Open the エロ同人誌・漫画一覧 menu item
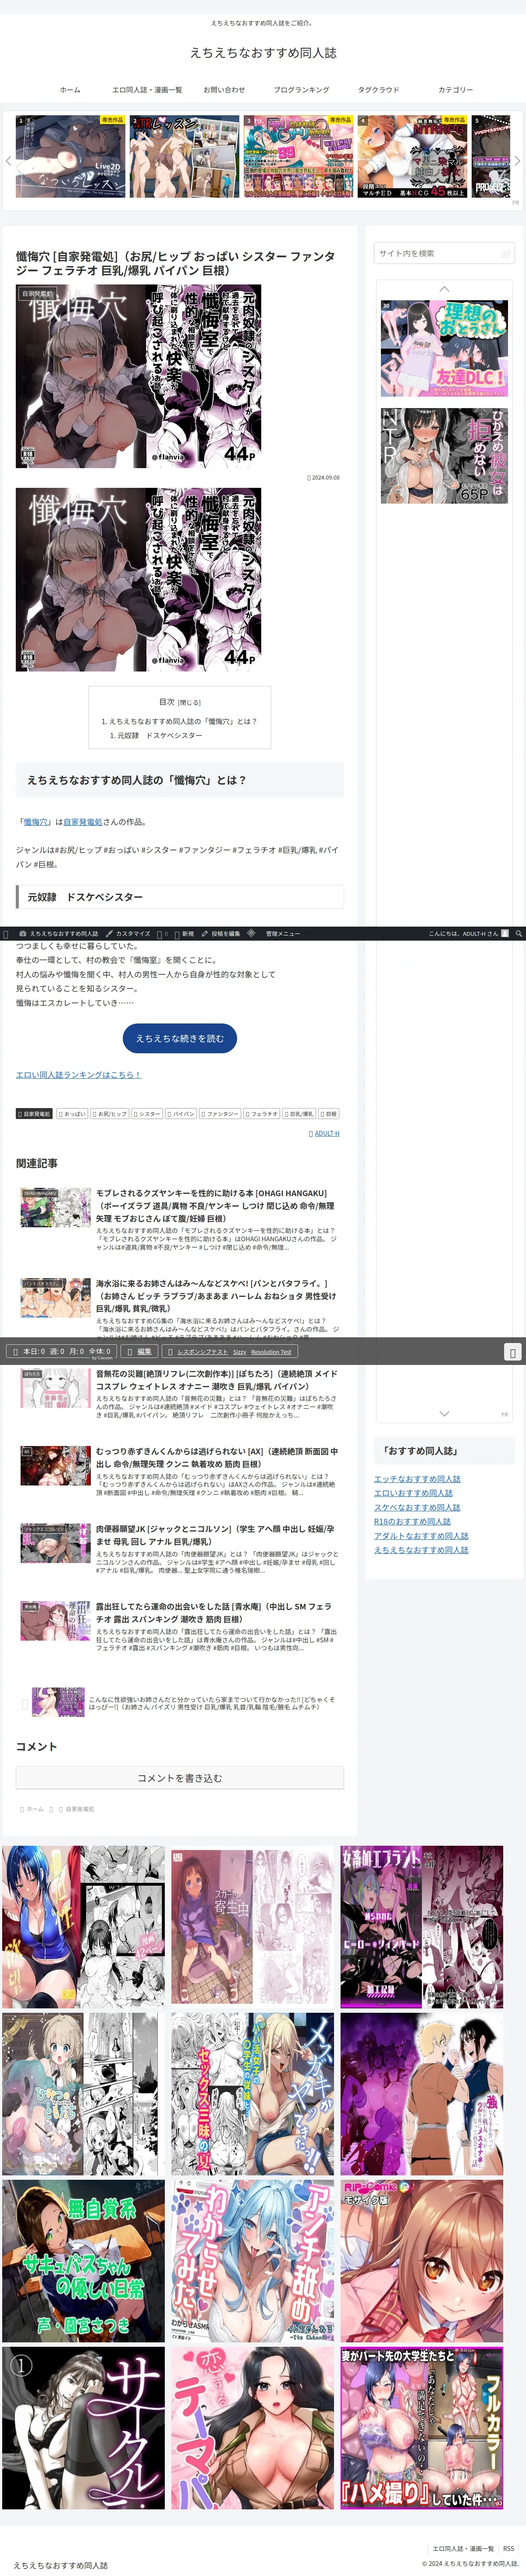This screenshot has height=2576, width=526. tap(147, 90)
